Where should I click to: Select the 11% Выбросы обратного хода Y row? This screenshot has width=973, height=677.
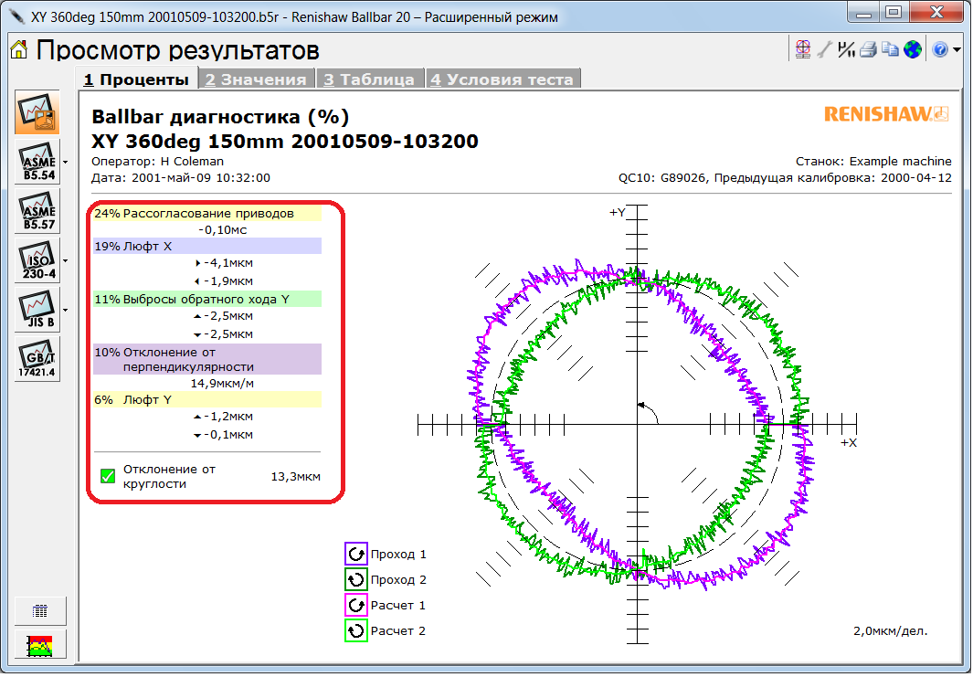(207, 299)
